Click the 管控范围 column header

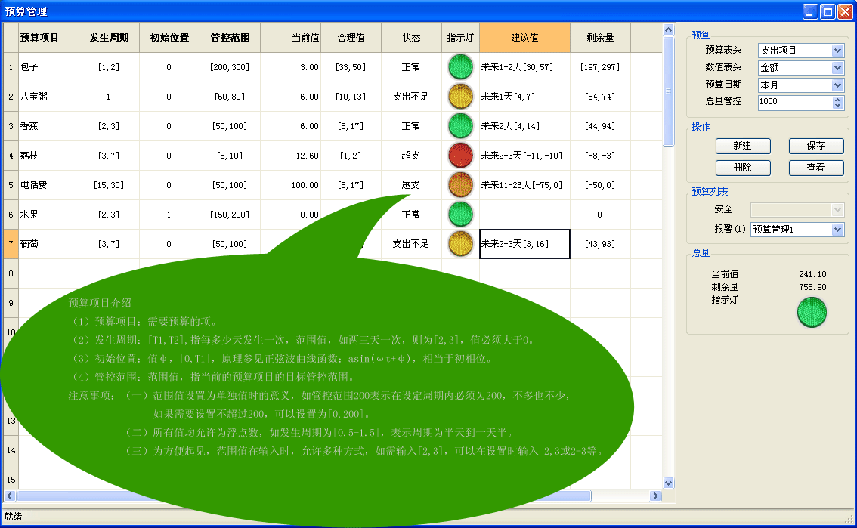230,38
